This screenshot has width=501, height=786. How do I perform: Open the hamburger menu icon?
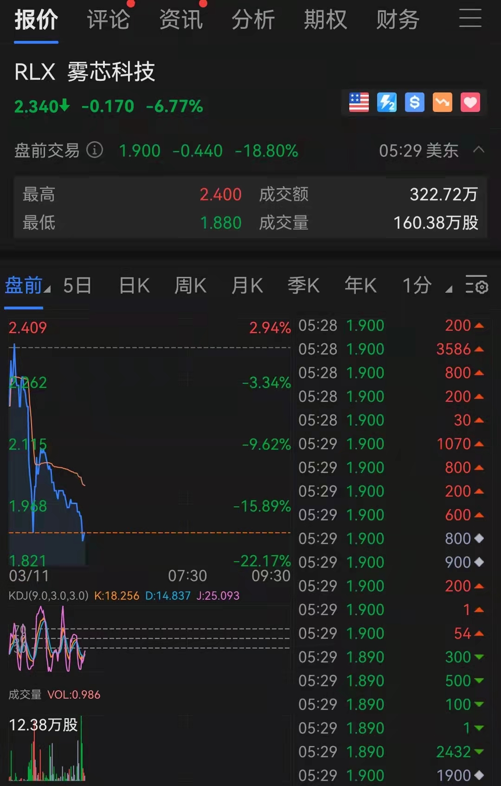[470, 19]
